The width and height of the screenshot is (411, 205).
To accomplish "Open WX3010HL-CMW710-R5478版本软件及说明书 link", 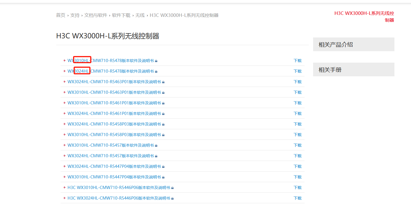I will pos(111,61).
